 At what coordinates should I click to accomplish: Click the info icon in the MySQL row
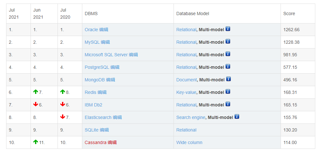[x=228, y=41]
